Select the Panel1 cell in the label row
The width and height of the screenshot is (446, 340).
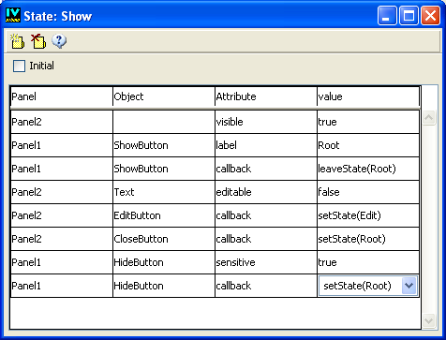pos(62,145)
